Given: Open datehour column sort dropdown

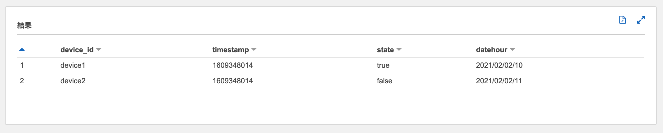Looking at the screenshot, I should [x=513, y=49].
